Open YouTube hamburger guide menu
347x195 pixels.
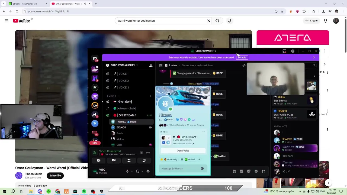pyautogui.click(x=7, y=21)
